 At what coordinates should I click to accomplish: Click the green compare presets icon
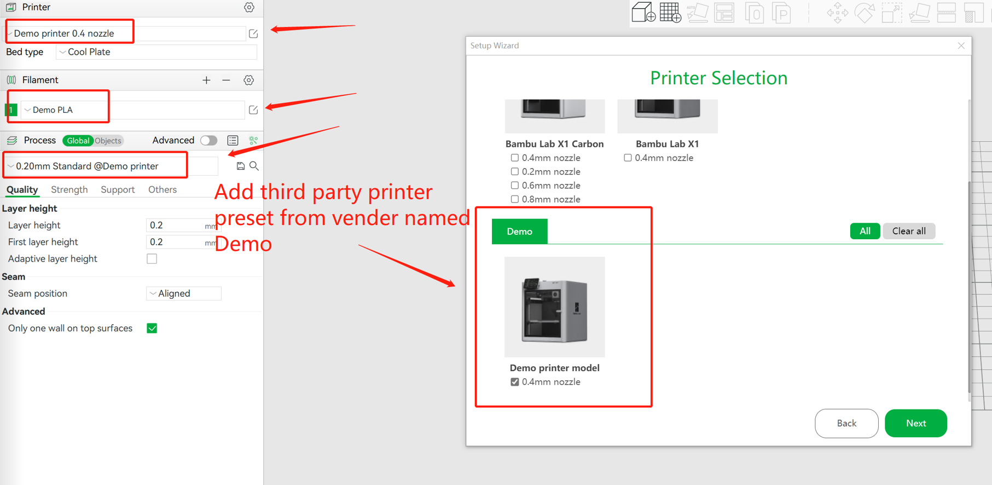click(x=253, y=141)
